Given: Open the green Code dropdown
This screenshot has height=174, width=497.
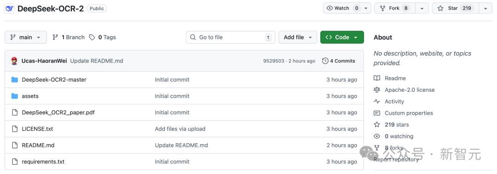Looking at the screenshot, I should click(342, 37).
